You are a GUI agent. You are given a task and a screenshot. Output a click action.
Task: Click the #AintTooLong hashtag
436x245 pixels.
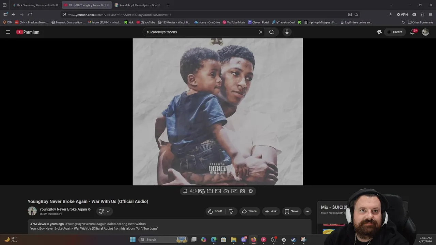coord(117,224)
